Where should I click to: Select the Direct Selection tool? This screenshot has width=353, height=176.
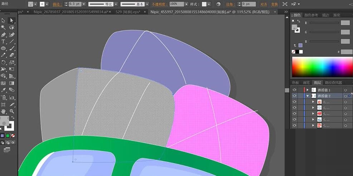point(12,20)
